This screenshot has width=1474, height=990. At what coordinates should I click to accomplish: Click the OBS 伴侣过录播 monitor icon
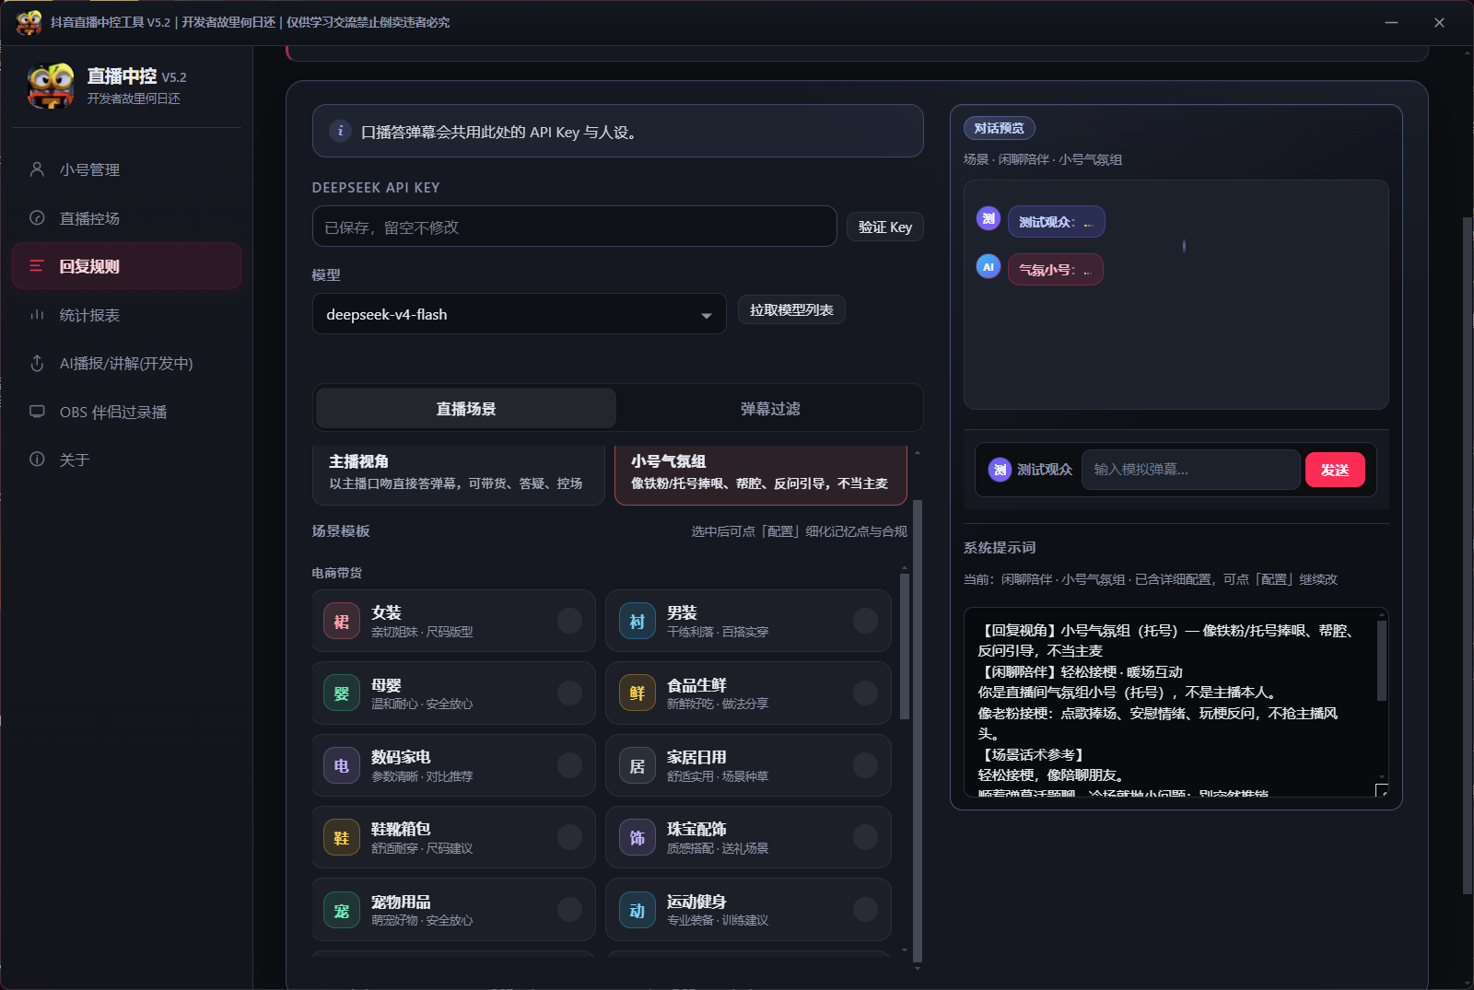pos(37,412)
